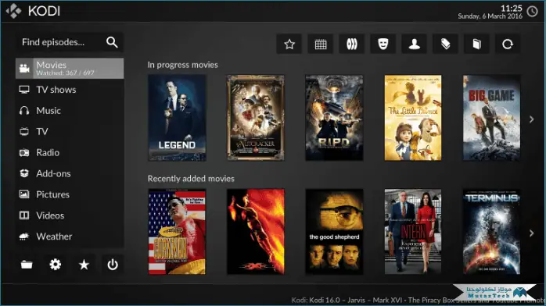
Task: Open the tags icon
Action: point(445,44)
